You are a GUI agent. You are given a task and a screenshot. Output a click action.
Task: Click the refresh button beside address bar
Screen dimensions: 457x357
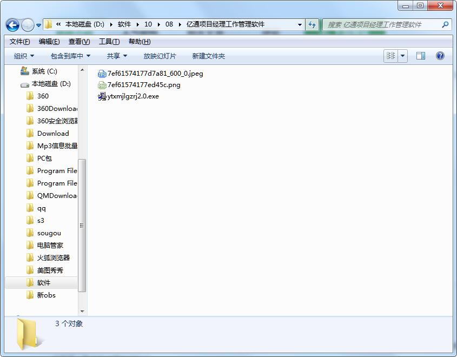pos(312,24)
